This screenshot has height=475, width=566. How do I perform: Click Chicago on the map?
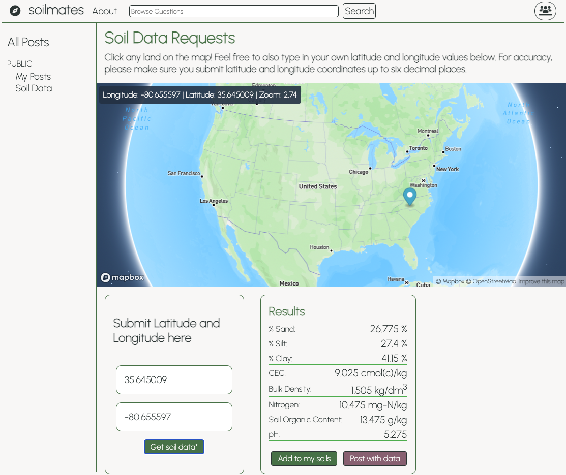tap(359, 172)
